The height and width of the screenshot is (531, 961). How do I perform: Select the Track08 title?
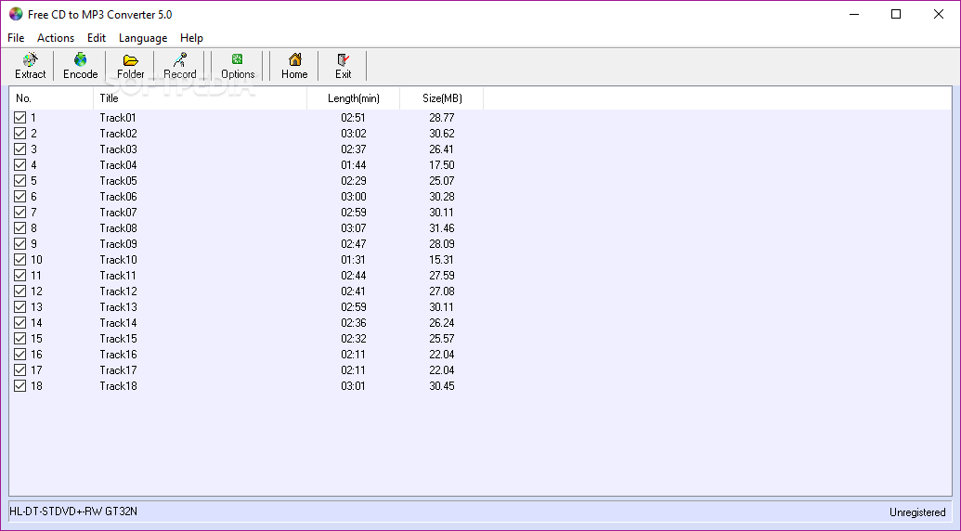tap(118, 227)
